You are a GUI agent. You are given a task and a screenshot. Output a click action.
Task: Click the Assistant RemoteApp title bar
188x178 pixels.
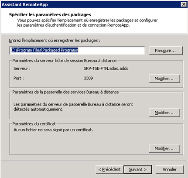click(x=91, y=4)
